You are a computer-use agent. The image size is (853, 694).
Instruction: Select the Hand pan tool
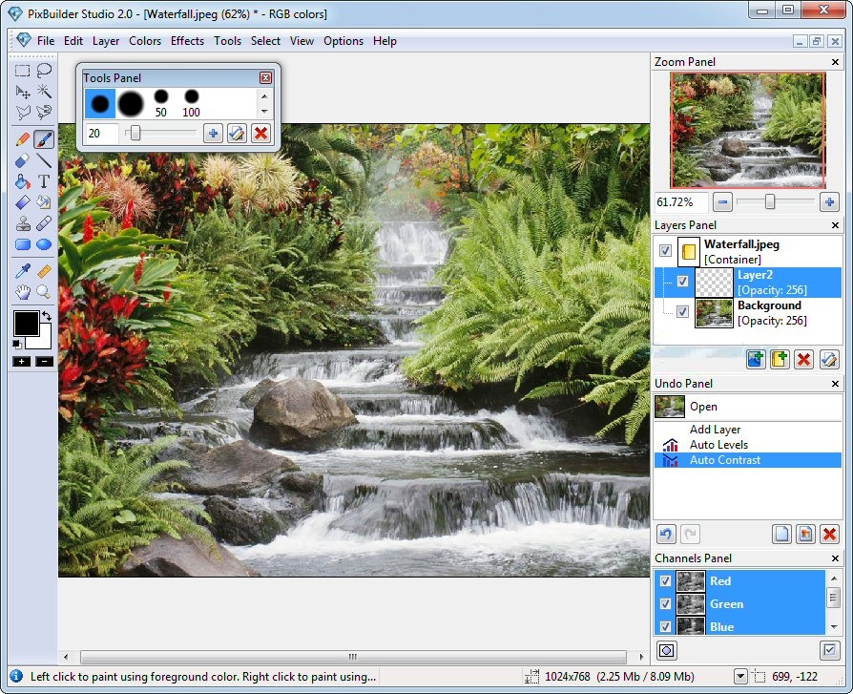(x=23, y=292)
